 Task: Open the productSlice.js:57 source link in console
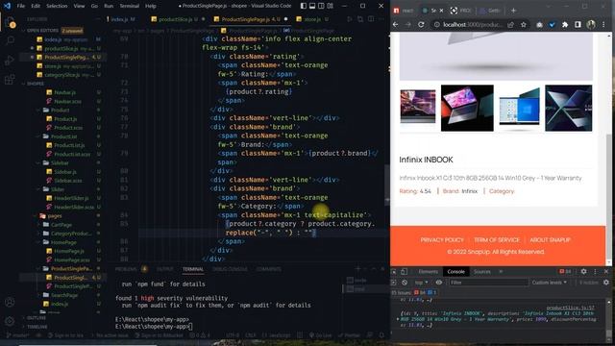[570, 308]
